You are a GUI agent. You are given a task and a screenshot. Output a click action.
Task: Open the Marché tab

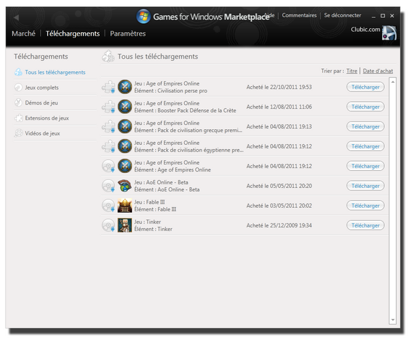[x=23, y=33]
